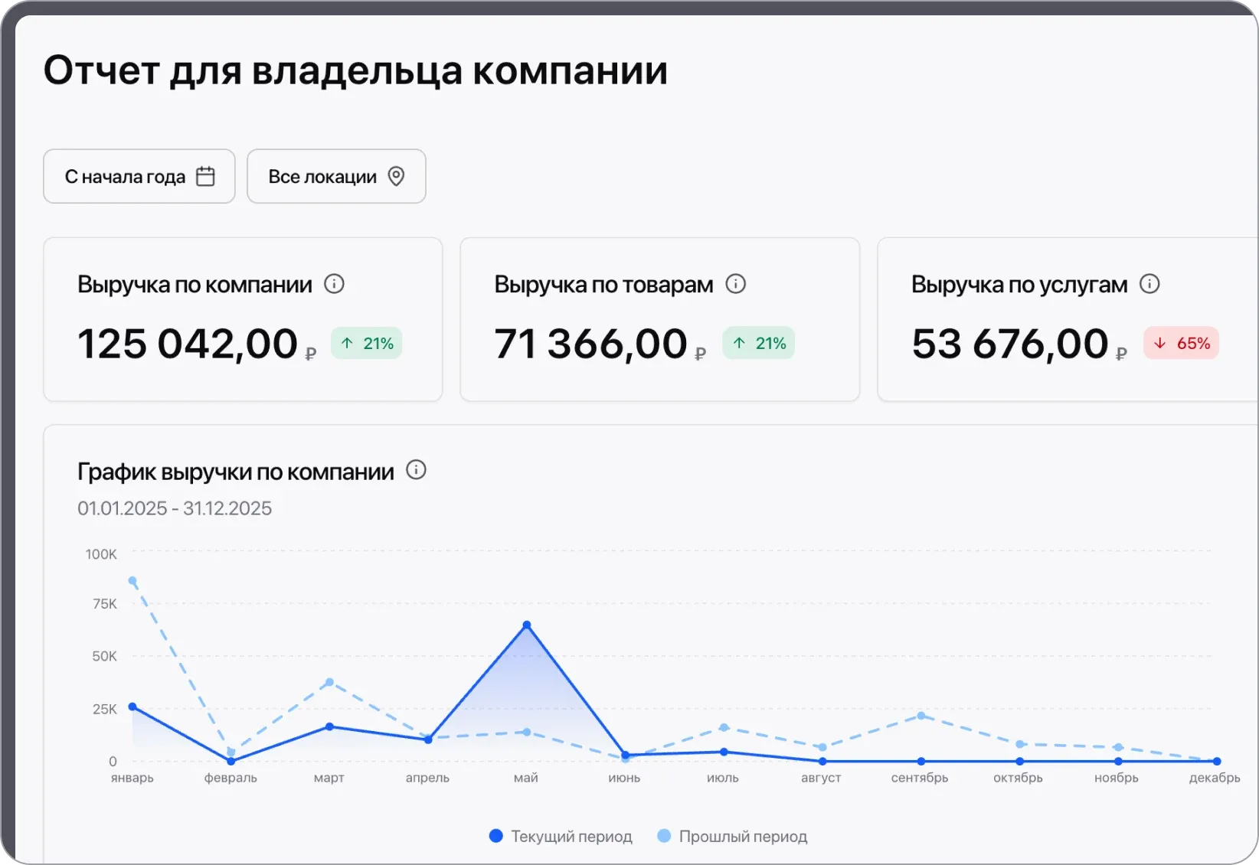The image size is (1259, 865).
Task: Show info for "Выручка по компании" card
Action: (x=334, y=284)
